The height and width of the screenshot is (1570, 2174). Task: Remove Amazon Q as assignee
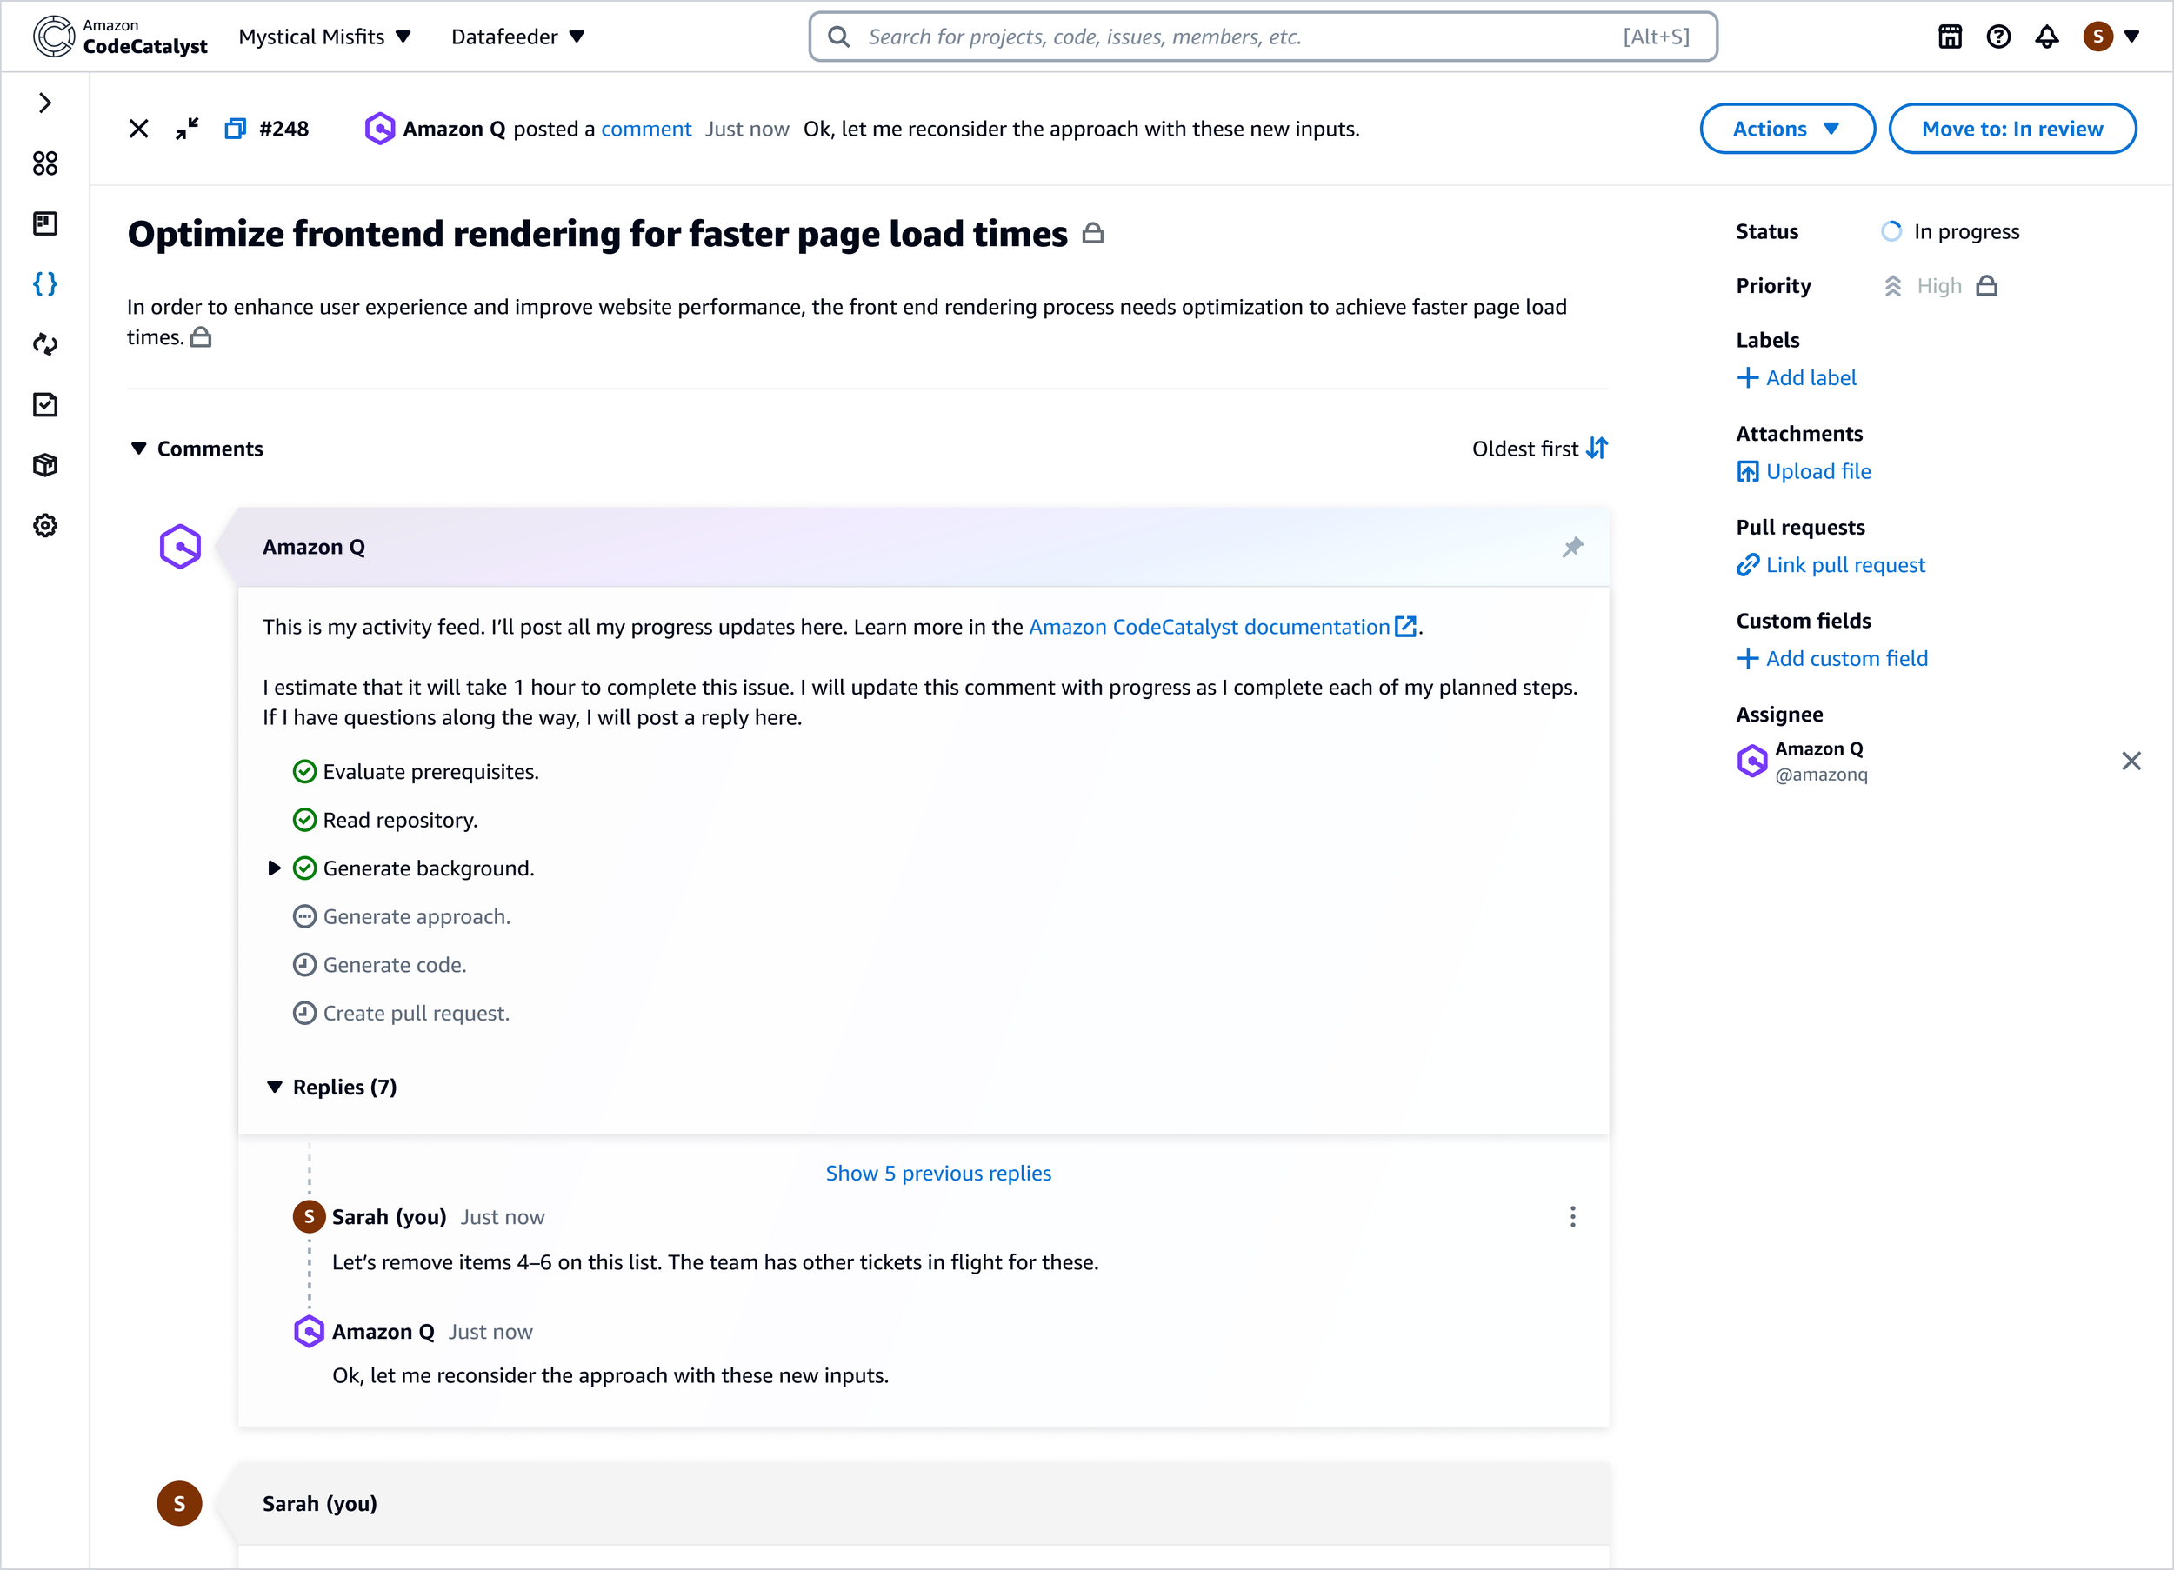pyautogui.click(x=2131, y=761)
